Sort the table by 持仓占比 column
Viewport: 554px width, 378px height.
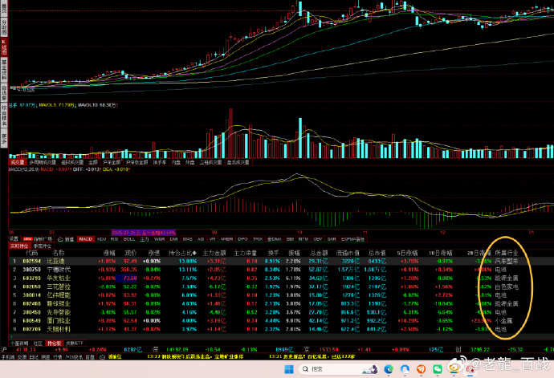[183, 253]
